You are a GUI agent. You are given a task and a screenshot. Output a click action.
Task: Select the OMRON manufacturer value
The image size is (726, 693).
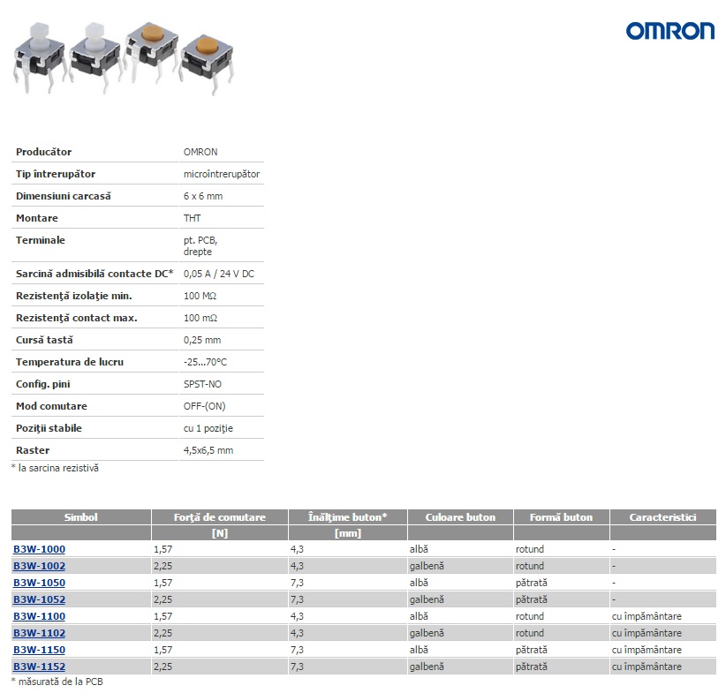point(200,152)
